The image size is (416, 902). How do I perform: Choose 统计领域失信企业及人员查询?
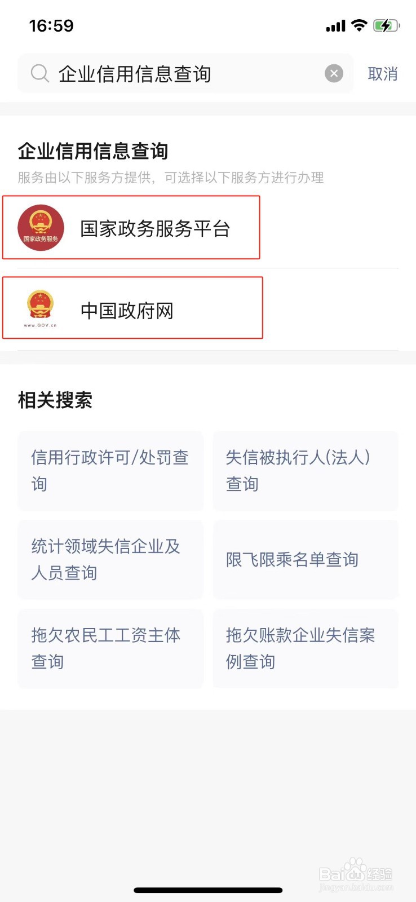click(x=110, y=559)
